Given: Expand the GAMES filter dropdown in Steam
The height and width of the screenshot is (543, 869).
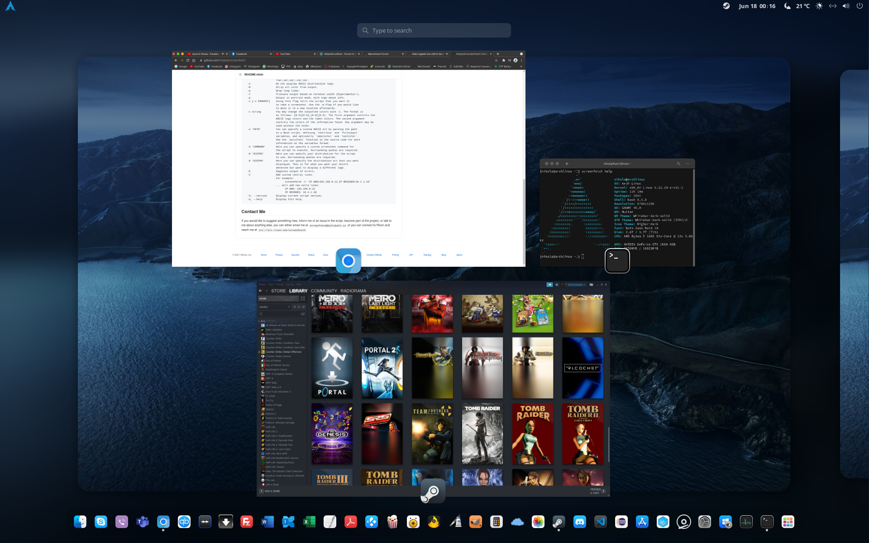Looking at the screenshot, I should coord(275,307).
